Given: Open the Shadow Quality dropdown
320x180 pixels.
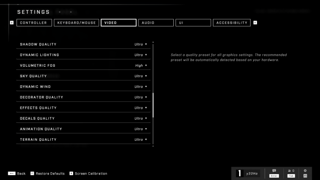Looking at the screenshot, I should pos(141,44).
